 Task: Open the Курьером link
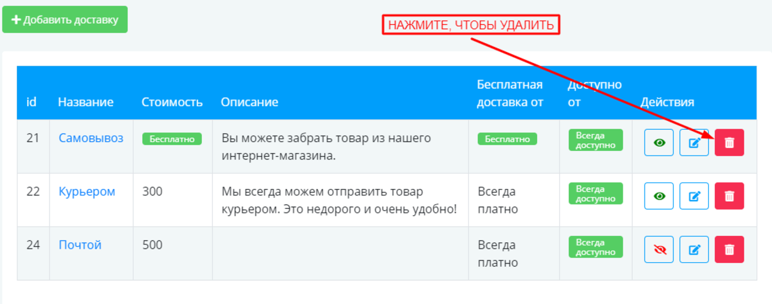point(87,192)
